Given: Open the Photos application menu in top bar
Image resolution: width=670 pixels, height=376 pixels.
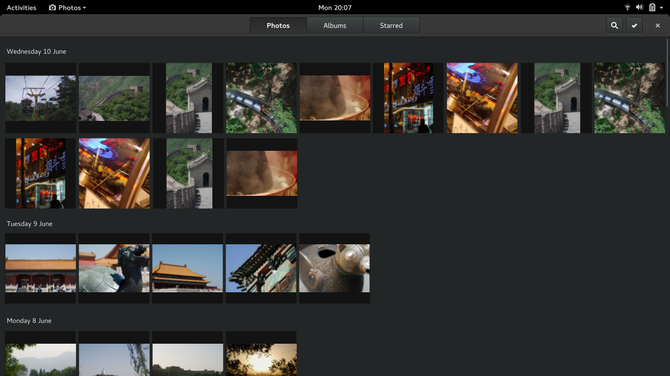Looking at the screenshot, I should [68, 7].
